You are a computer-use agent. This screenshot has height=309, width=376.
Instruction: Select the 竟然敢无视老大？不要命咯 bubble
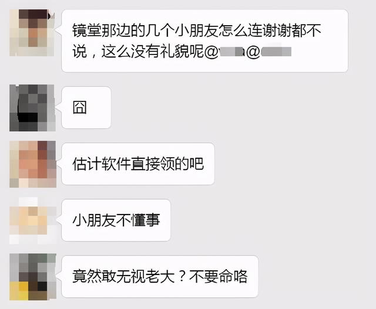coord(160,276)
